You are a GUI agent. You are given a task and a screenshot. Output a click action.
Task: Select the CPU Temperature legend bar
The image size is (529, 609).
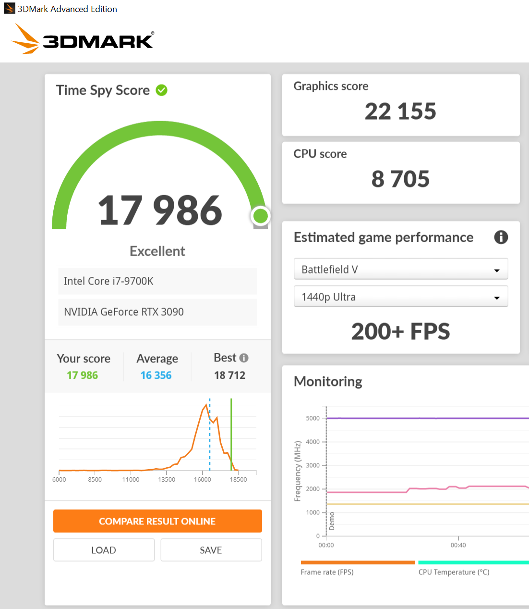coord(473,562)
